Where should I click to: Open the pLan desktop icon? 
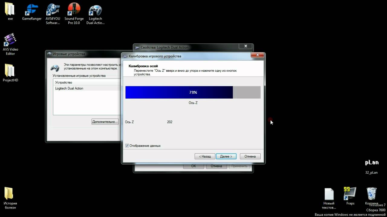tap(372, 166)
